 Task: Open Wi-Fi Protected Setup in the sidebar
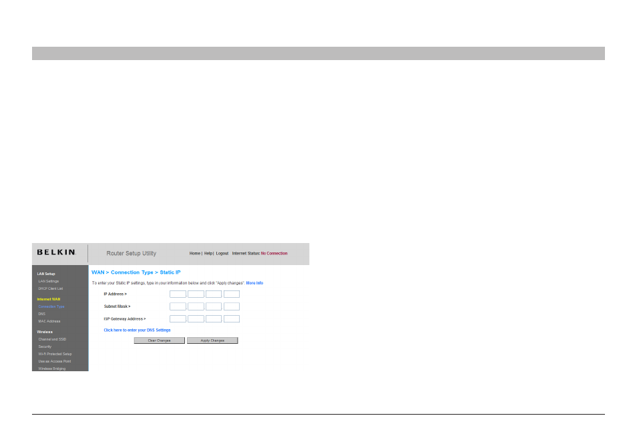[55, 354]
